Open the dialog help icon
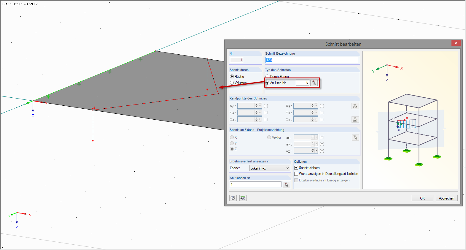This screenshot has width=466, height=250. (x=233, y=198)
